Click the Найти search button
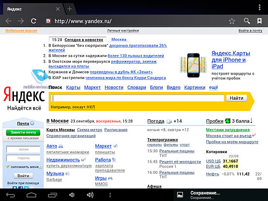 click(x=236, y=98)
